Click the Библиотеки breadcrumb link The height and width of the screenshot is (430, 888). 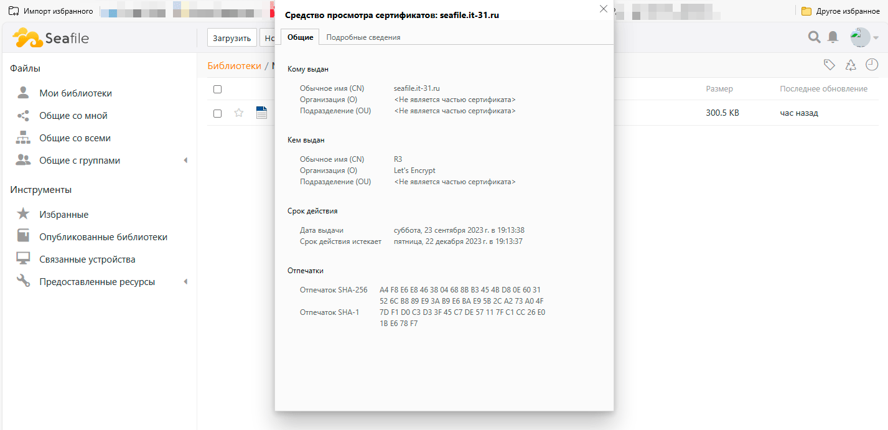pyautogui.click(x=234, y=66)
